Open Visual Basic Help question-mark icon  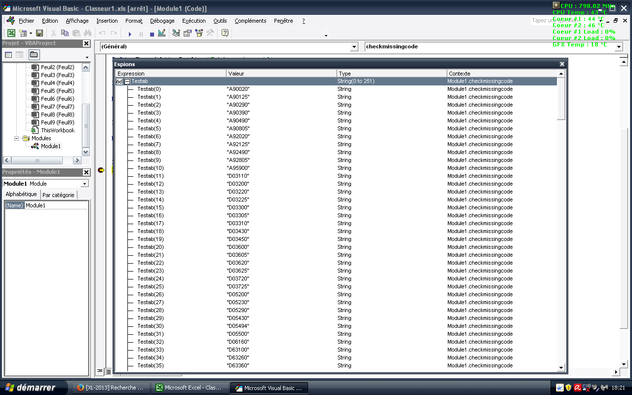(225, 33)
